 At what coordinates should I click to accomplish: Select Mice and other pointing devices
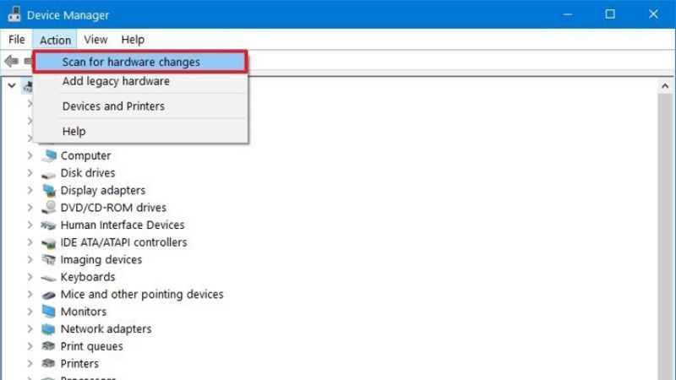pyautogui.click(x=142, y=294)
